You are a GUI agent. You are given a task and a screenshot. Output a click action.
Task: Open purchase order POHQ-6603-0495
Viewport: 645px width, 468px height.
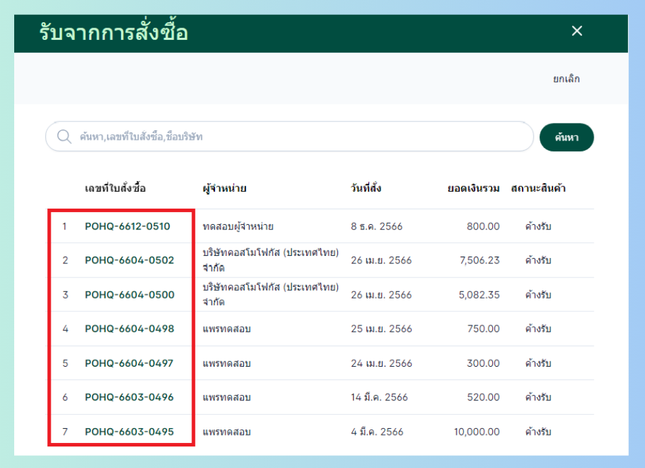129,432
